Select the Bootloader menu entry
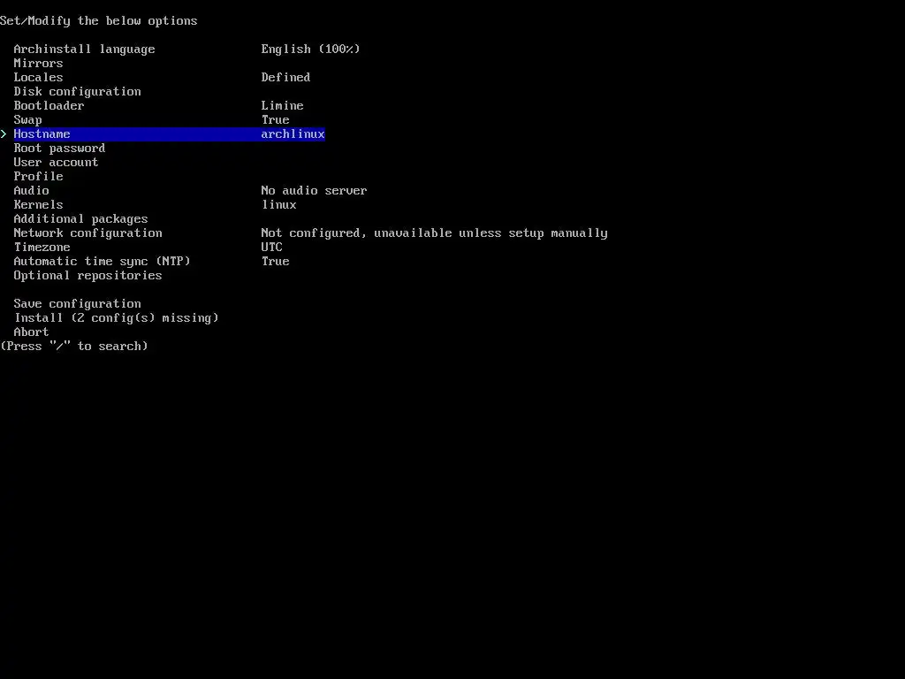The height and width of the screenshot is (679, 905). coord(49,106)
